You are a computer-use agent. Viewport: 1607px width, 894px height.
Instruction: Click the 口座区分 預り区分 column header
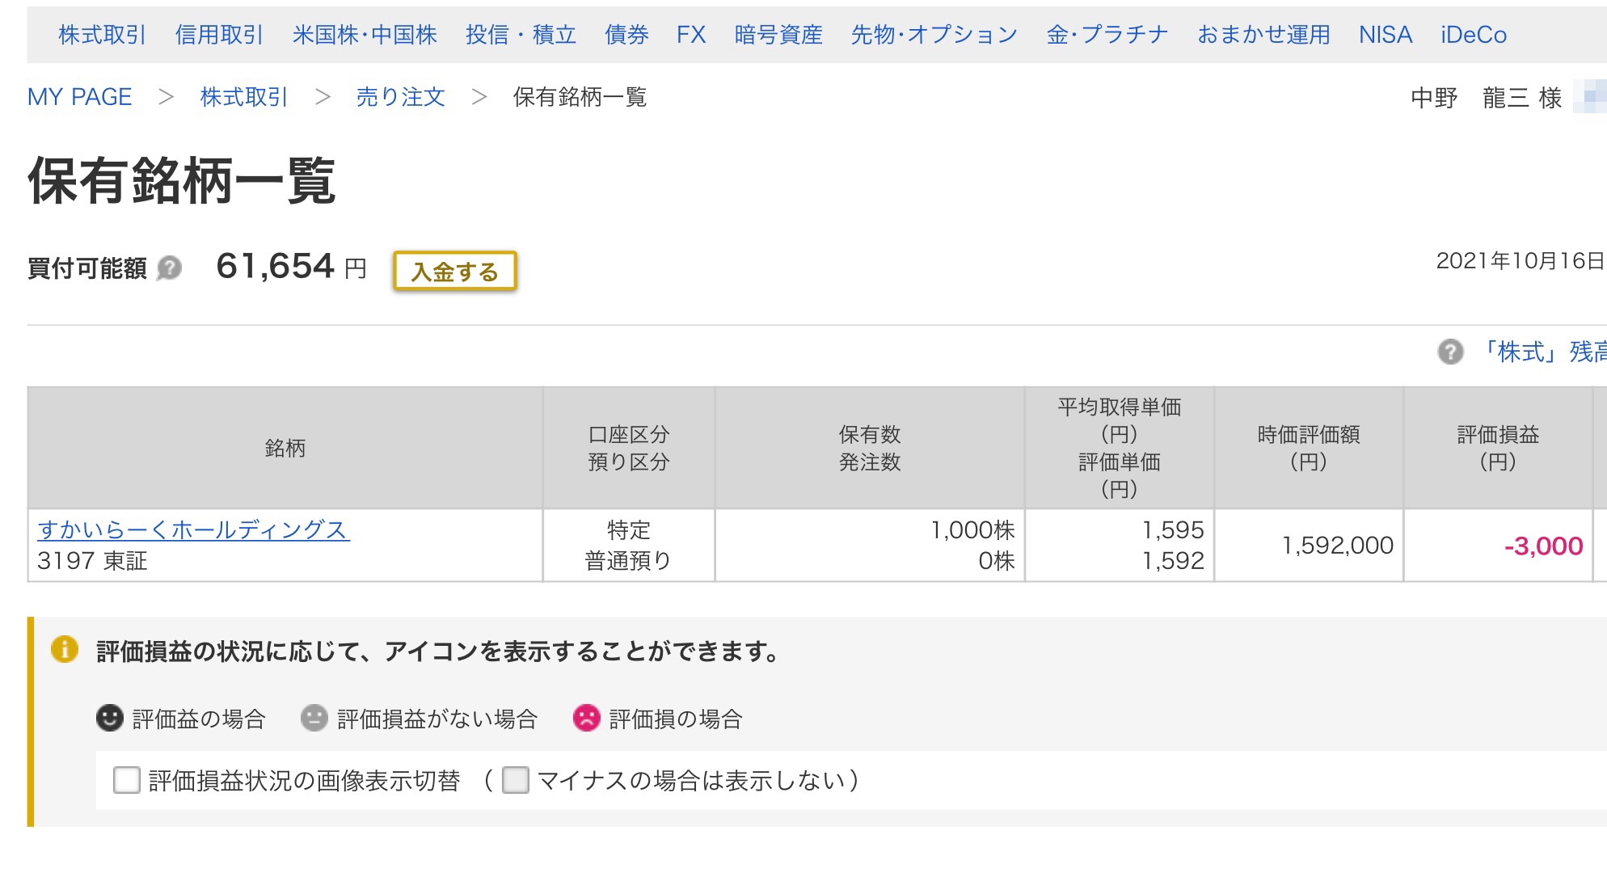[x=629, y=448]
